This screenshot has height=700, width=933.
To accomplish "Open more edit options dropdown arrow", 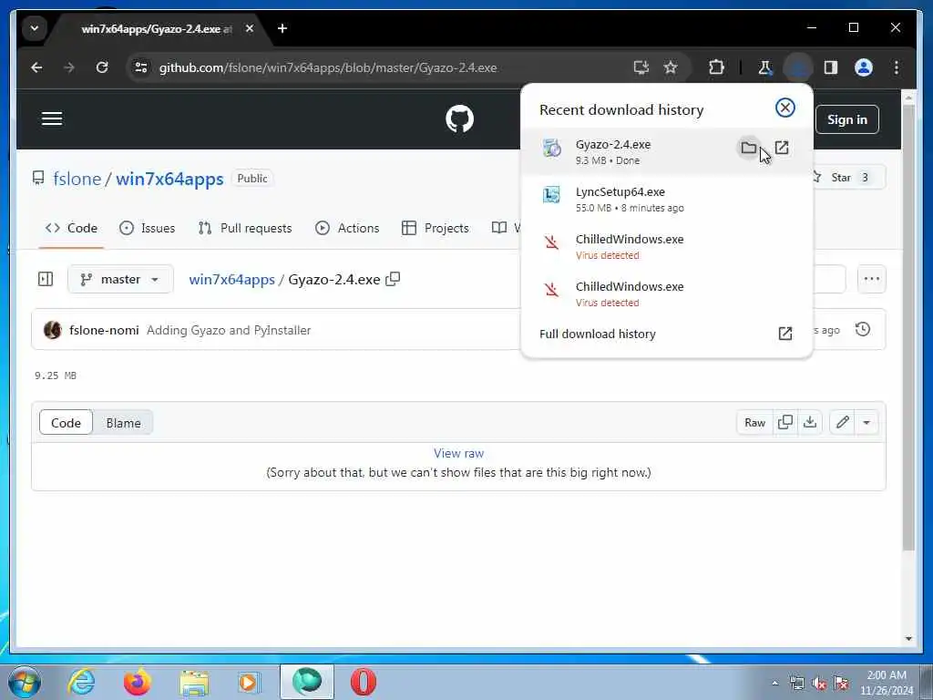I will pyautogui.click(x=866, y=423).
